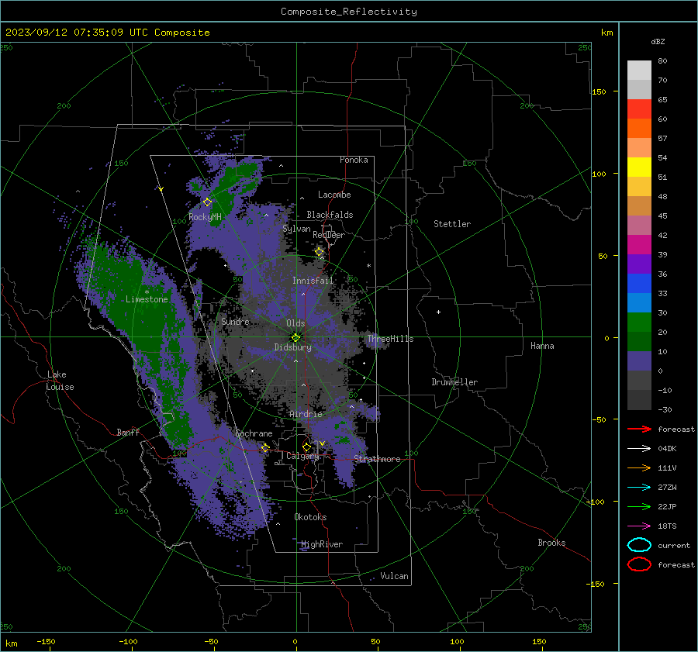Click the Lake Louise label
698x652 pixels.
point(60,381)
